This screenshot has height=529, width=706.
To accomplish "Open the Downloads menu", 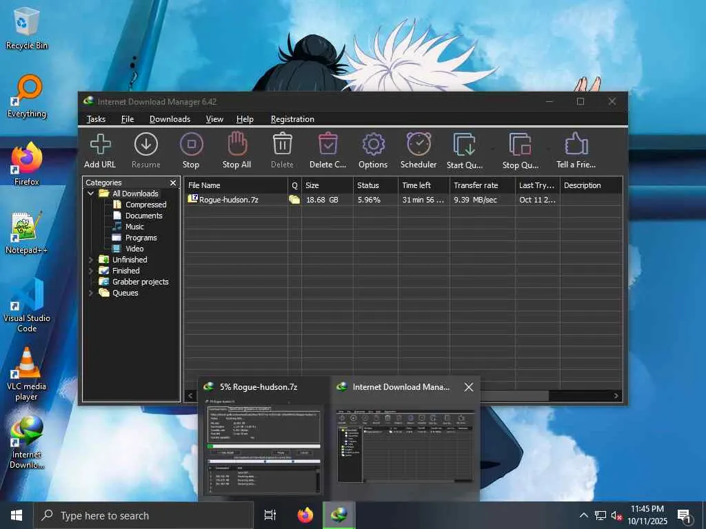I will pos(170,118).
